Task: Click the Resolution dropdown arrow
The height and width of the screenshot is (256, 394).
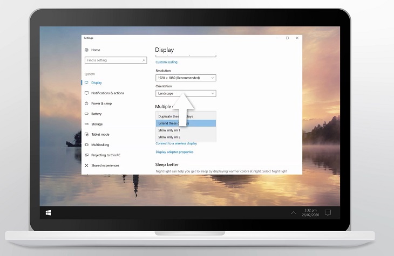Action: click(213, 78)
